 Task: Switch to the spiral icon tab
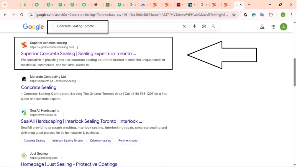tap(97, 5)
